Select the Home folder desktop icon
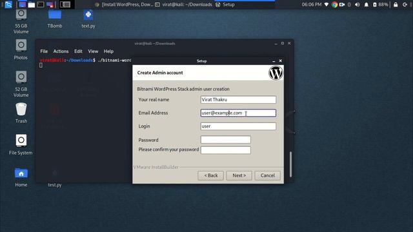The image size is (413, 232). coord(21,177)
